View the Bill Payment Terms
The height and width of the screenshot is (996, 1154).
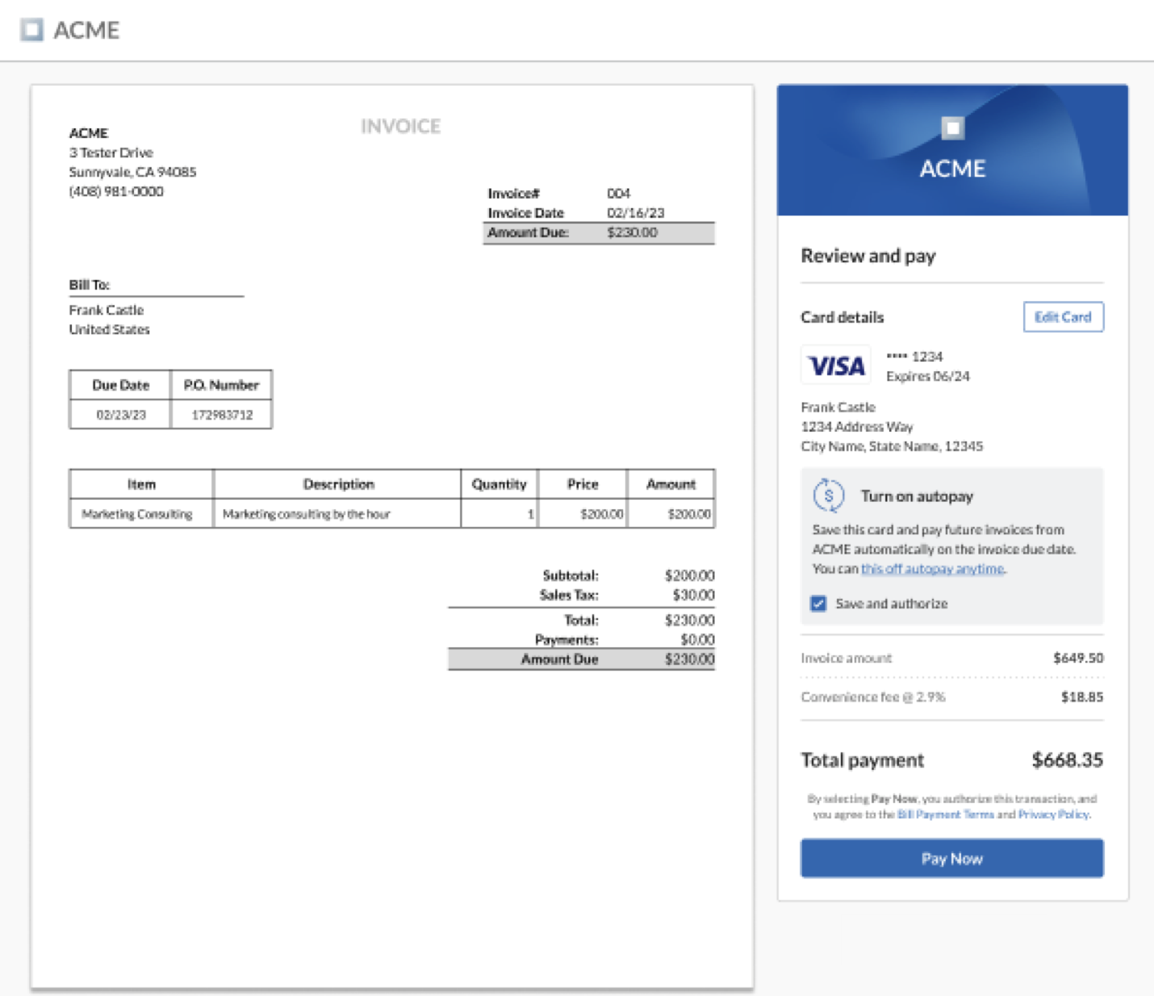point(945,814)
